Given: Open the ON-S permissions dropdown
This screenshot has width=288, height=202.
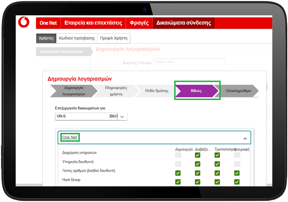Looking at the screenshot, I should (x=91, y=117).
